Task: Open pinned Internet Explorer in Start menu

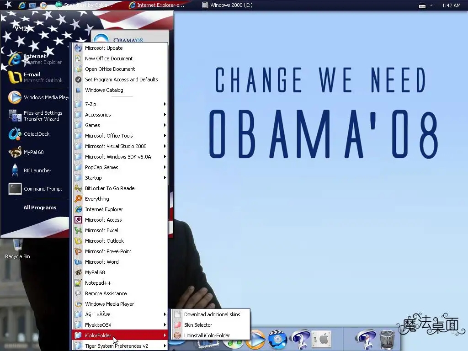Action: tap(37, 59)
